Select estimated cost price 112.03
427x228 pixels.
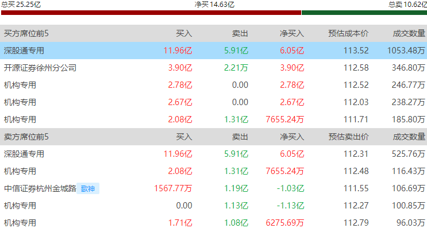356,102
